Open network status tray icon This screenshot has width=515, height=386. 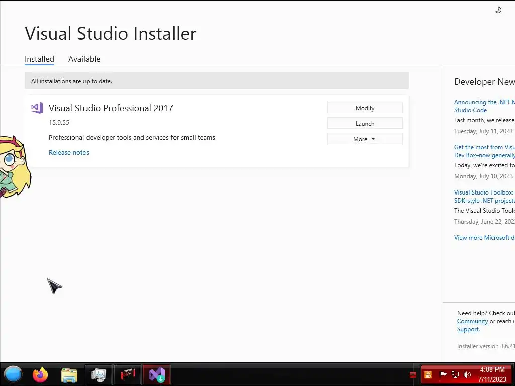pos(455,374)
